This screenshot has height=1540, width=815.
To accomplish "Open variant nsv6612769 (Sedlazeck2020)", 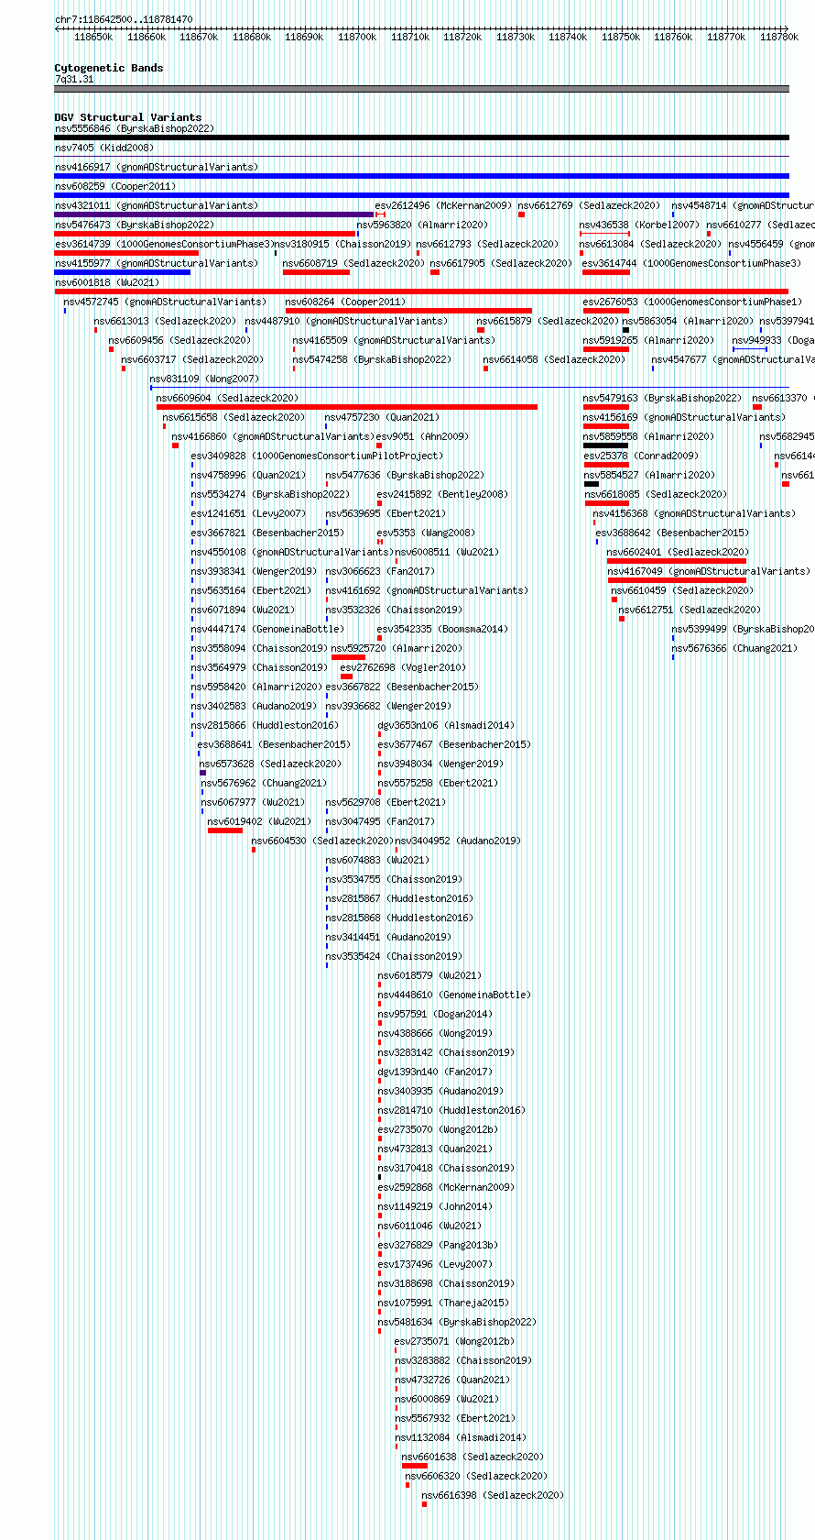I will point(588,205).
